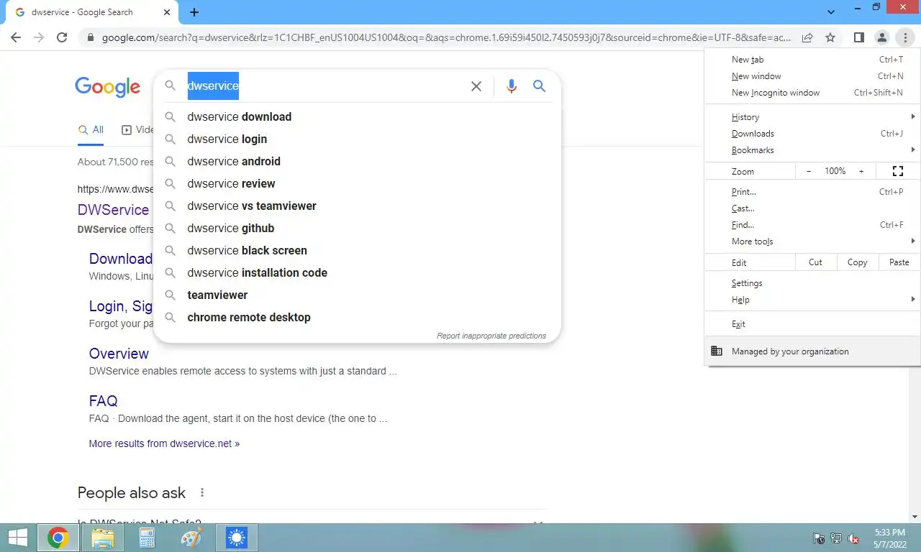Select New Incognito window menu item
921x552 pixels.
[x=812, y=93]
